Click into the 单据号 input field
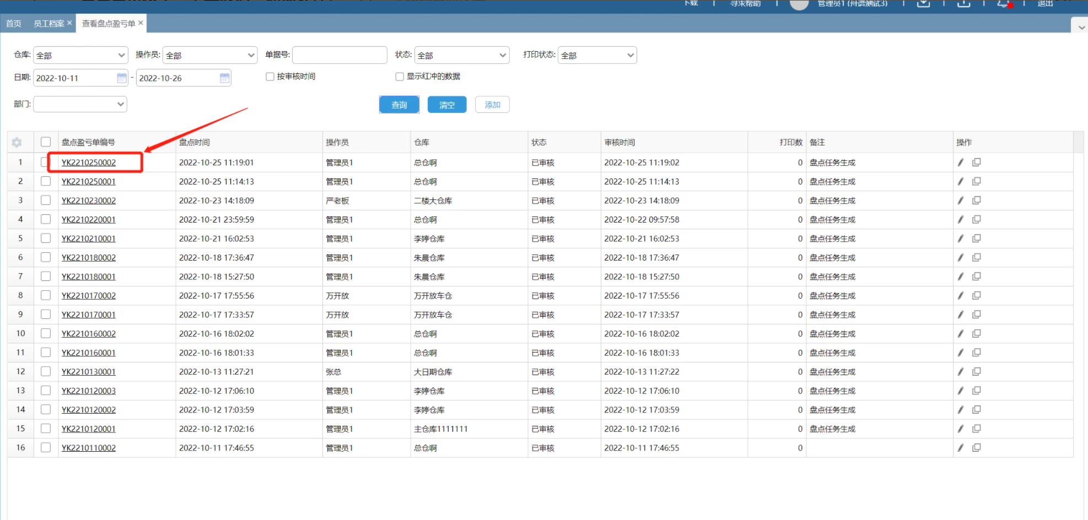This screenshot has width=1088, height=520. [340, 55]
